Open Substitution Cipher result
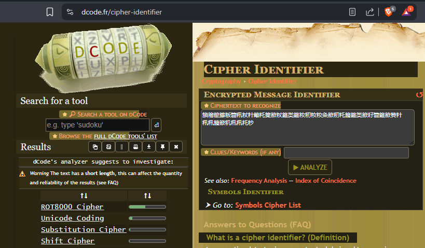Viewport: 425px width, 248px height. (x=84, y=229)
